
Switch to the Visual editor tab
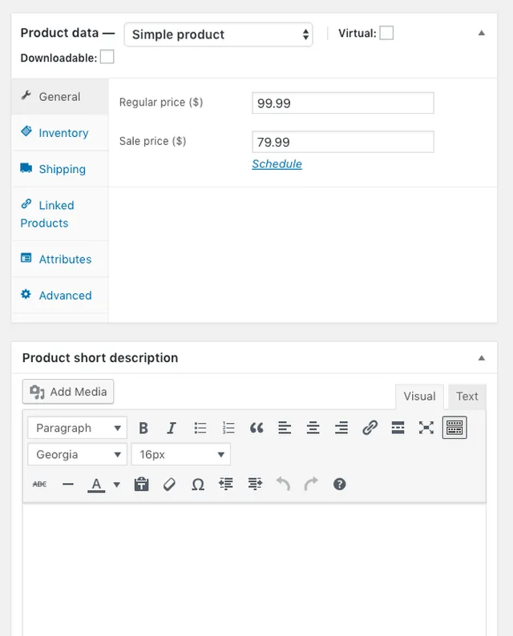[420, 396]
